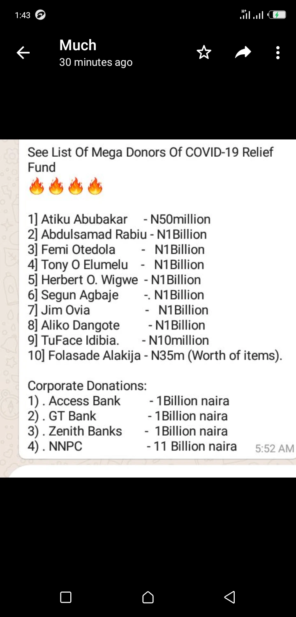Star this message with the star icon
This screenshot has height=617, width=296.
tap(204, 53)
